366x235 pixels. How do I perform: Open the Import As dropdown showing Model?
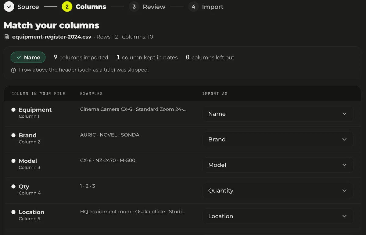[x=278, y=165]
